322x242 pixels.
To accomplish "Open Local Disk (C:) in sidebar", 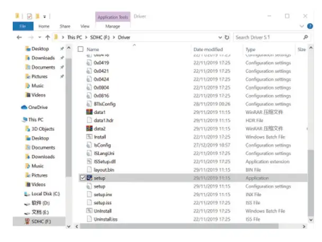I will (x=42, y=194).
